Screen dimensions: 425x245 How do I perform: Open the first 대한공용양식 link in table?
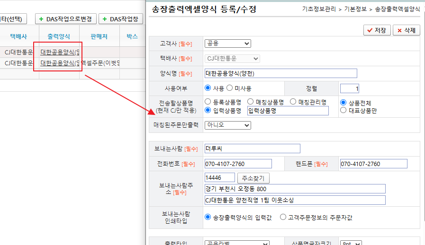tap(60, 52)
